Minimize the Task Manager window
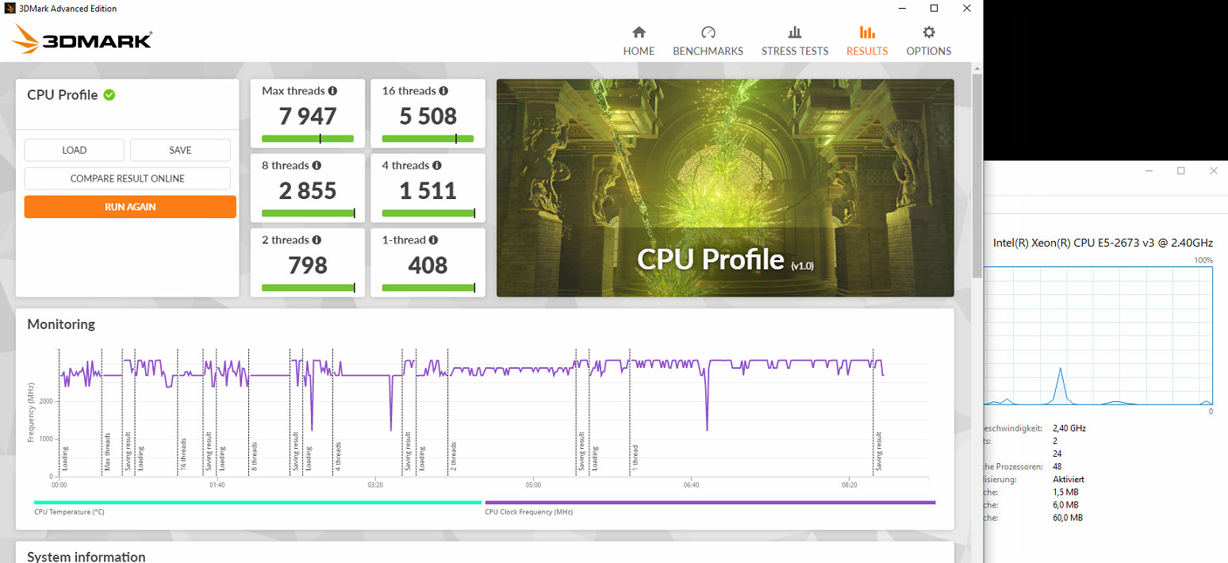Screen dimensions: 1228x563 (x=1148, y=170)
